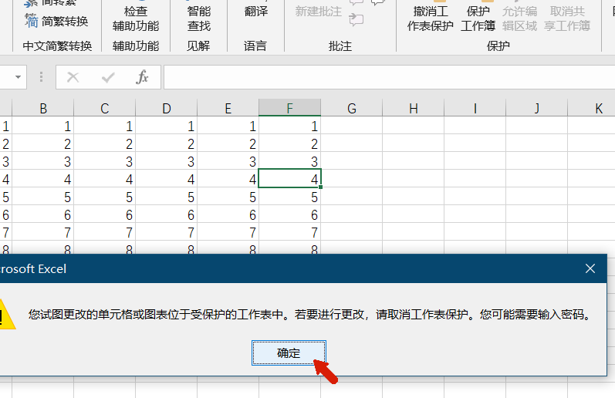Click cell F6 containing 6

(290, 214)
